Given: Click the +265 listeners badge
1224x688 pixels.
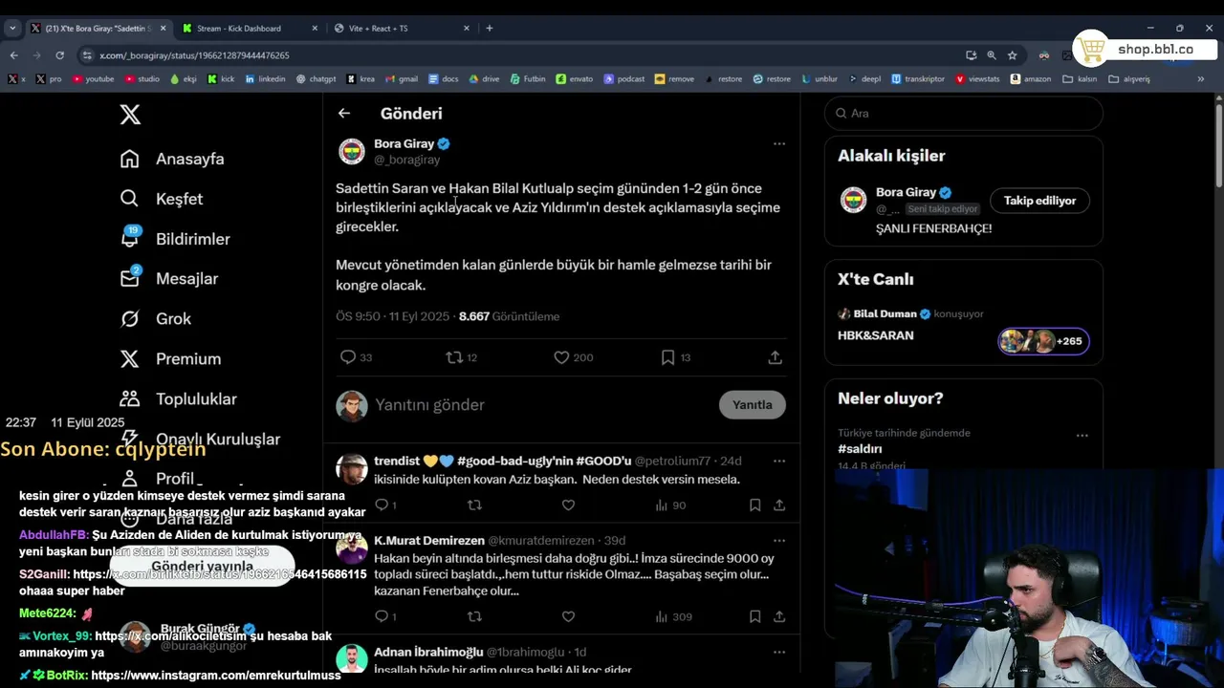Looking at the screenshot, I should click(x=1043, y=341).
